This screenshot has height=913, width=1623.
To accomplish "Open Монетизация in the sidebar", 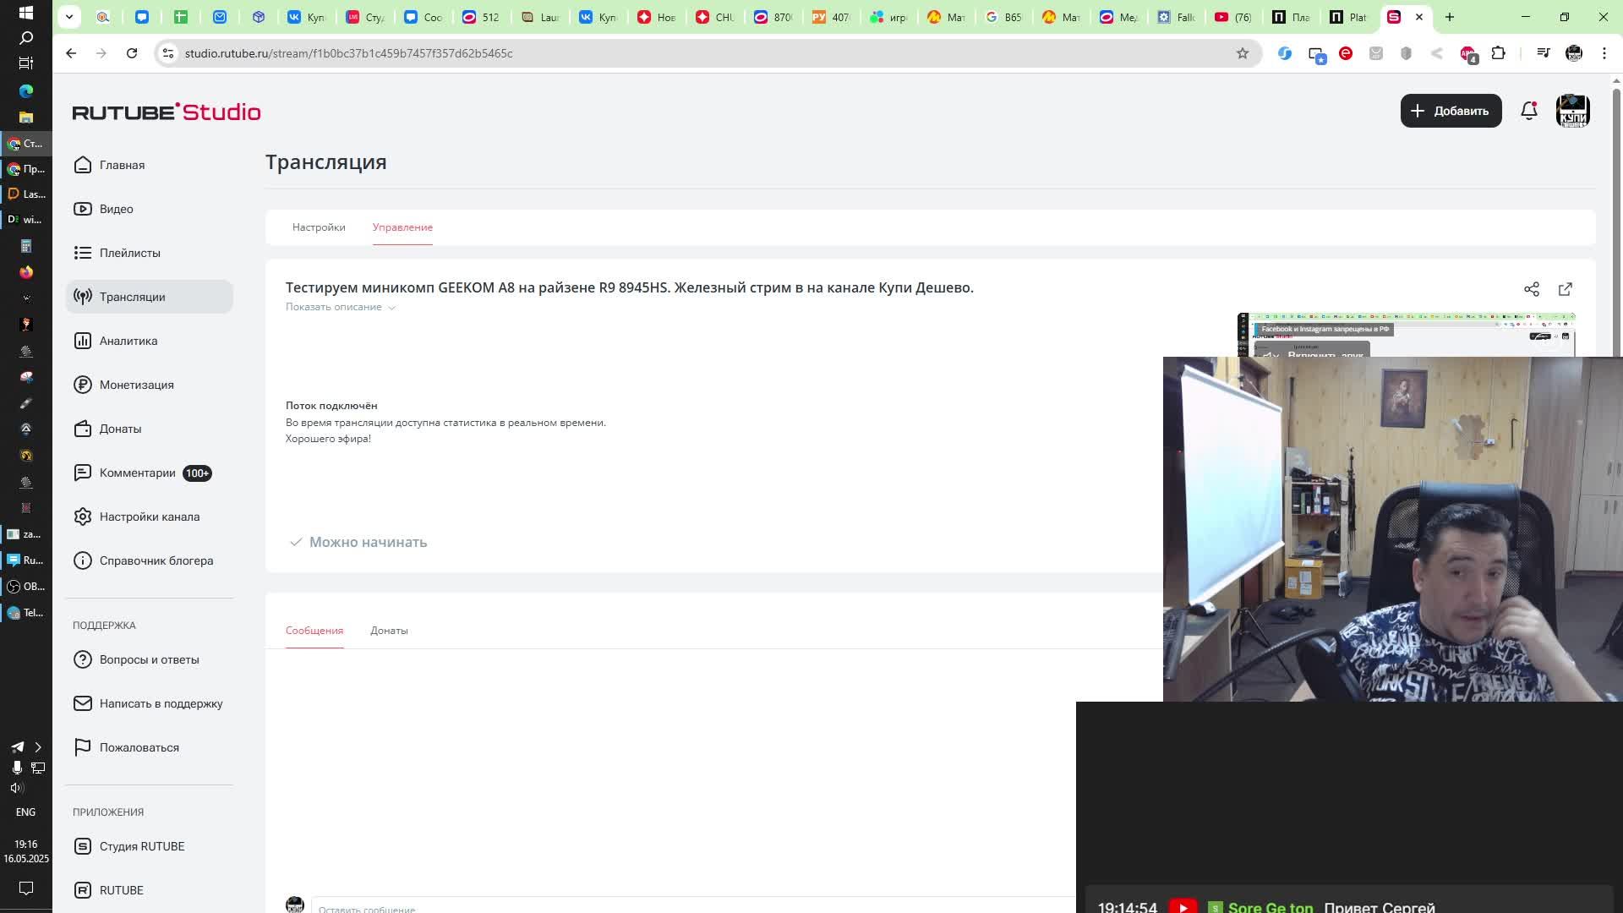I will click(136, 385).
